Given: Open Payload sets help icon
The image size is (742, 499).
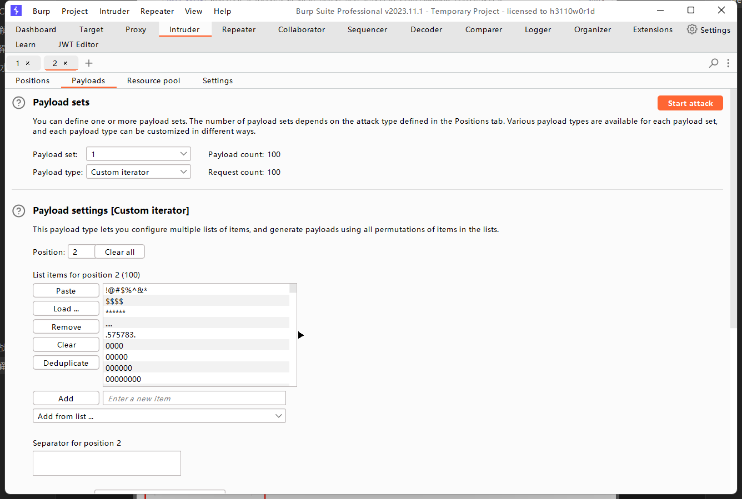Looking at the screenshot, I should click(x=19, y=103).
